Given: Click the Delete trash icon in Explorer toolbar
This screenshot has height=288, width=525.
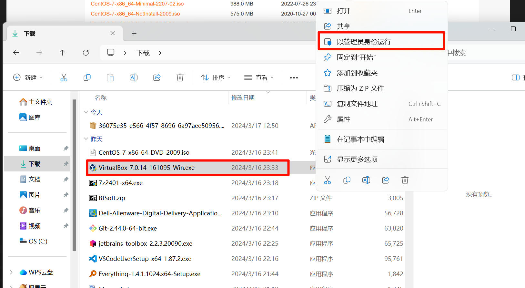Looking at the screenshot, I should coord(180,77).
